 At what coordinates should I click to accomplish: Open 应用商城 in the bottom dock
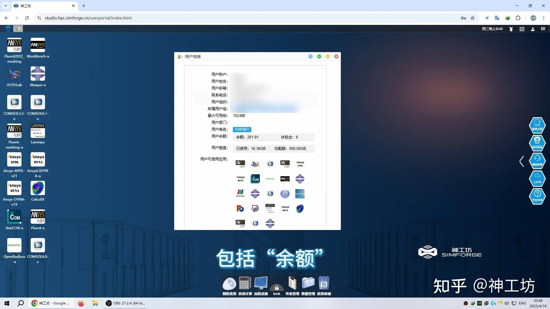click(x=324, y=286)
